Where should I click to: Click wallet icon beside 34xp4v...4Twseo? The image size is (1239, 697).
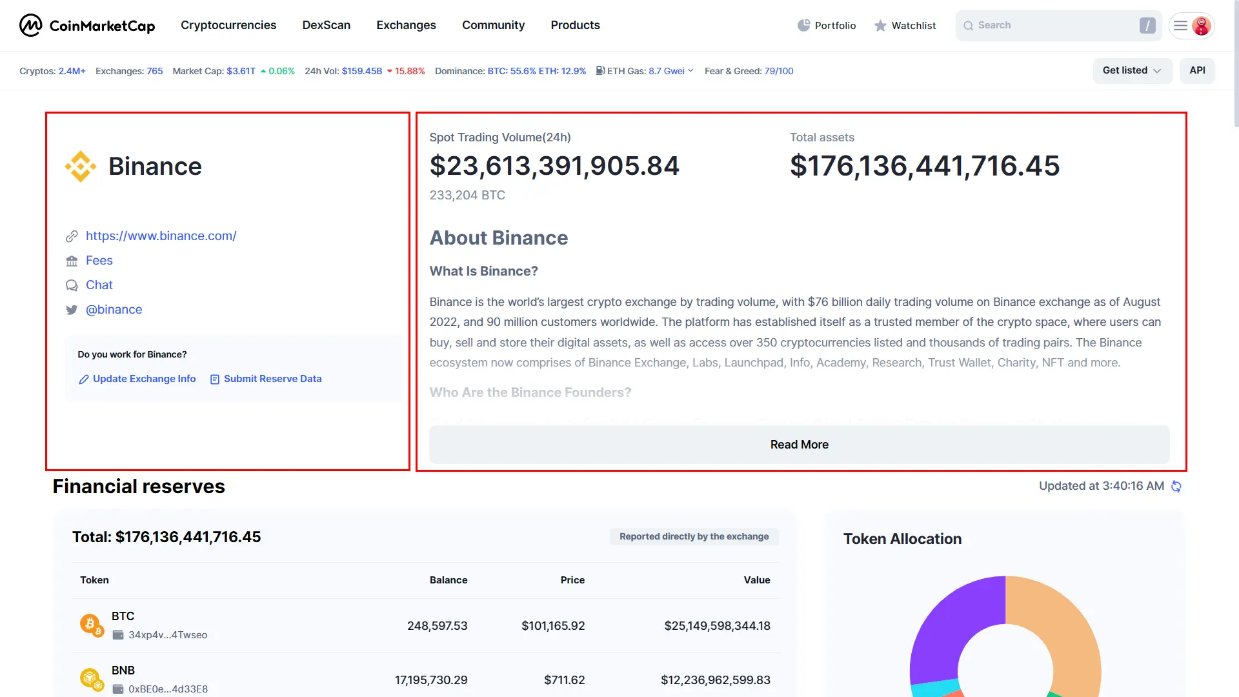(118, 635)
